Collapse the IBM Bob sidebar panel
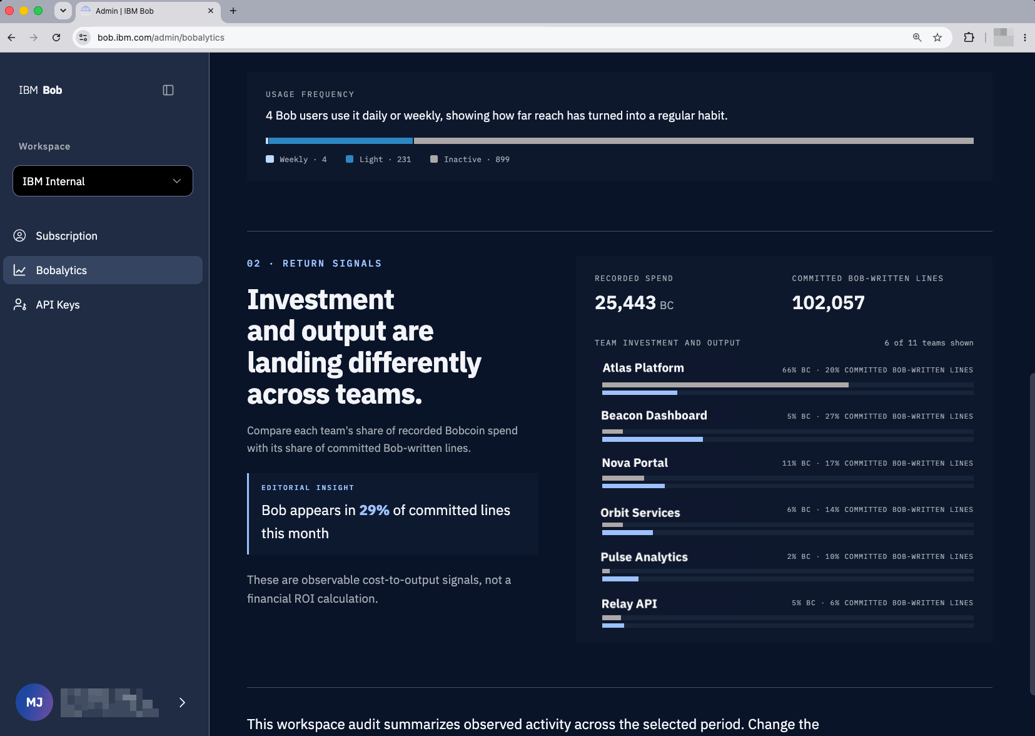The width and height of the screenshot is (1035, 736). (x=168, y=90)
